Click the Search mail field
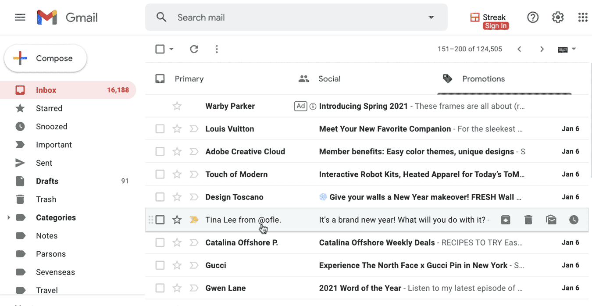The width and height of the screenshot is (592, 306). [296, 18]
